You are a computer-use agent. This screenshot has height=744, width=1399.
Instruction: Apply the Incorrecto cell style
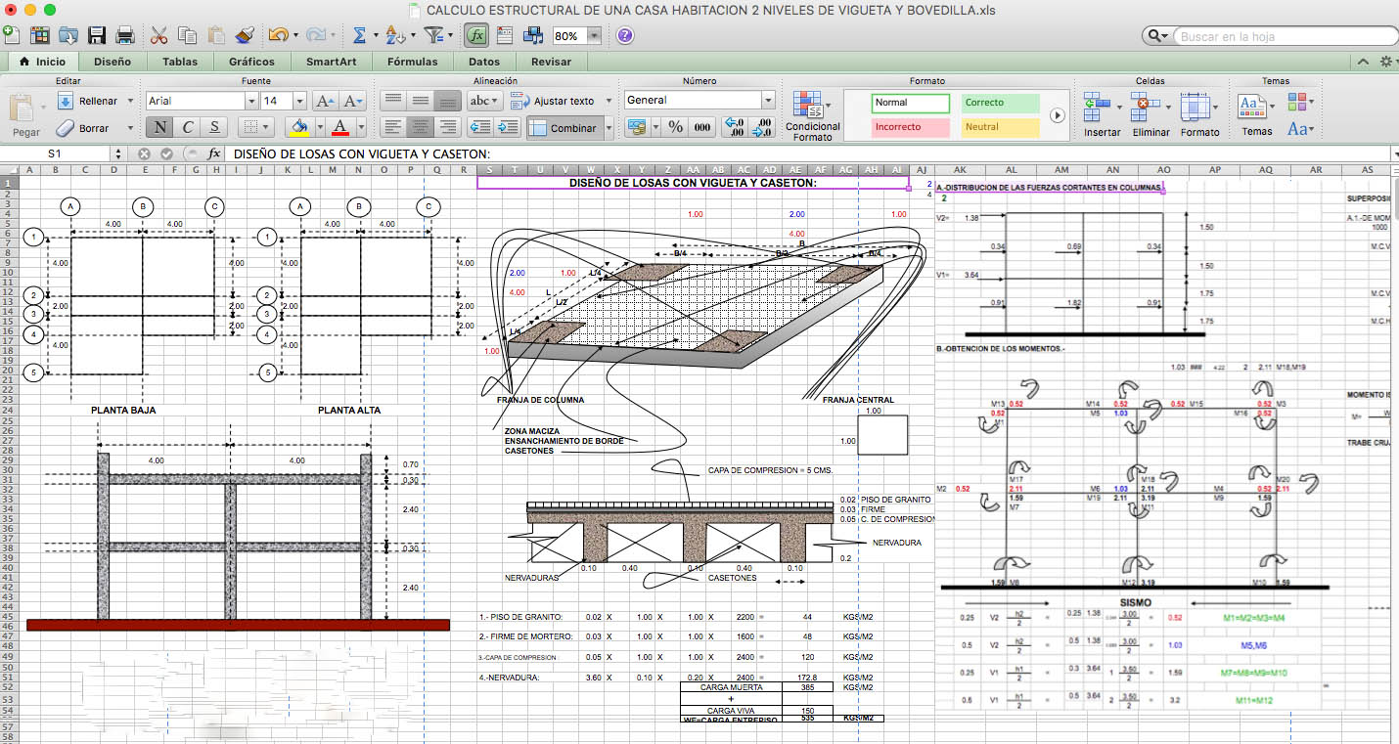pyautogui.click(x=911, y=127)
